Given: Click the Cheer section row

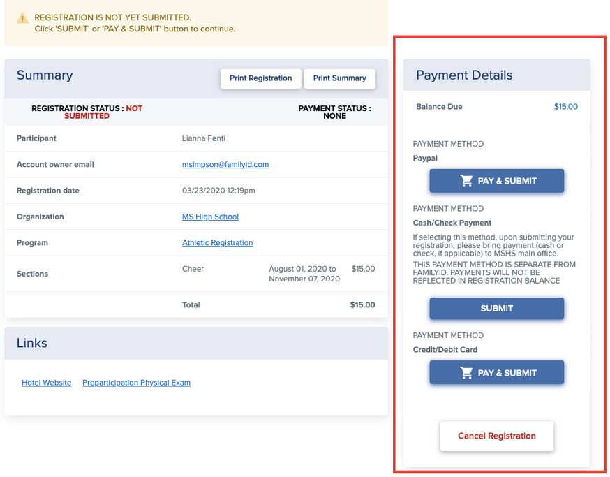Looking at the screenshot, I should pos(196,274).
